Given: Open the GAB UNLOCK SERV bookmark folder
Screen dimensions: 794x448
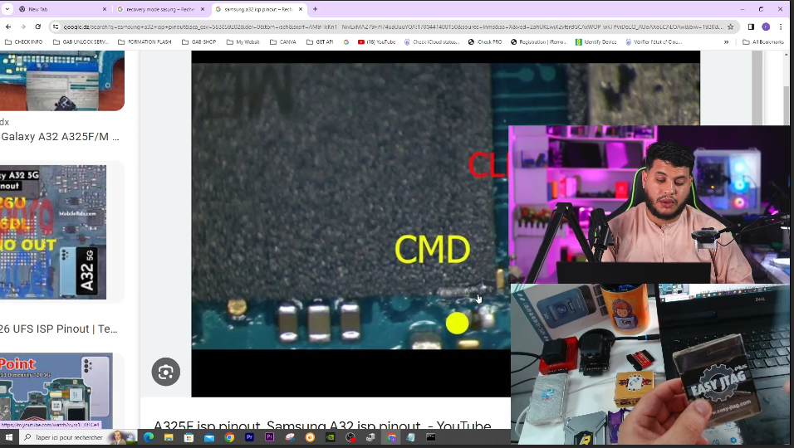Looking at the screenshot, I should [x=81, y=42].
